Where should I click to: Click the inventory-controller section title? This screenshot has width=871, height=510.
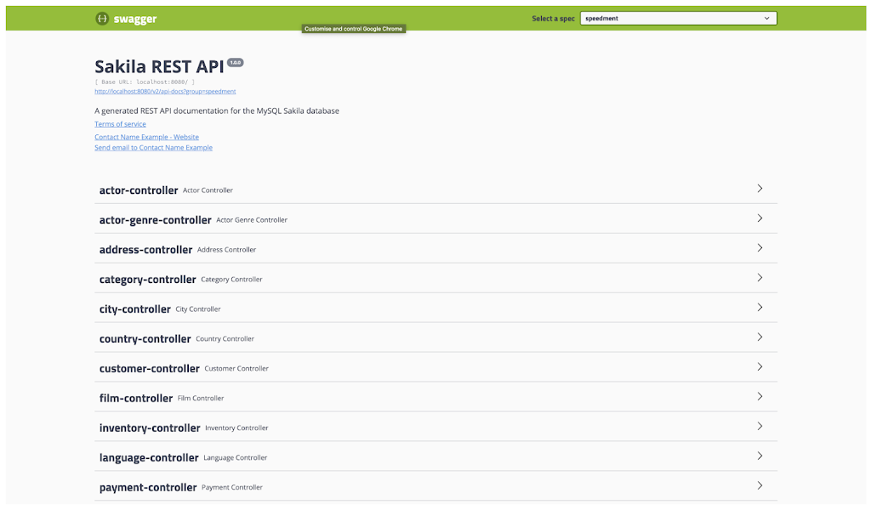click(x=150, y=428)
